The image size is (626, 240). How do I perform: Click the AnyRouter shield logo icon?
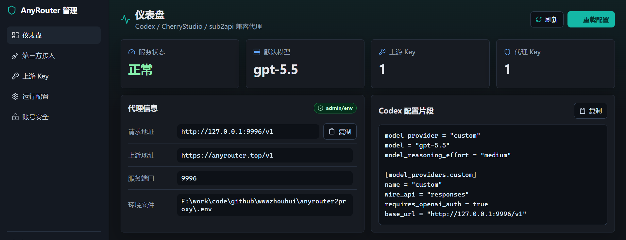click(x=12, y=10)
